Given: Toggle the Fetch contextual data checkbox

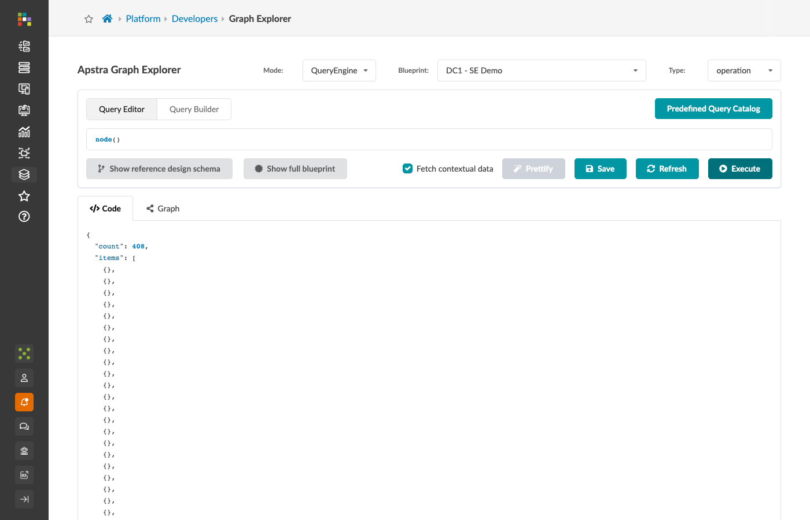Looking at the screenshot, I should (408, 169).
